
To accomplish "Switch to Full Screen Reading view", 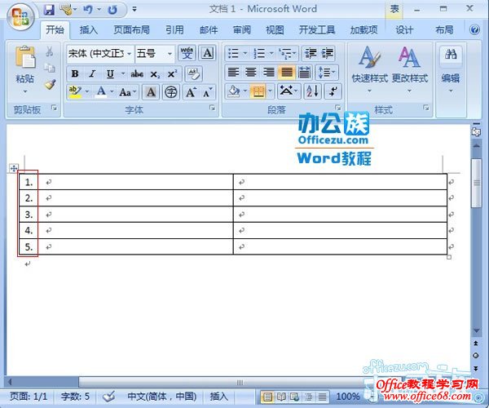I will pyautogui.click(x=281, y=397).
